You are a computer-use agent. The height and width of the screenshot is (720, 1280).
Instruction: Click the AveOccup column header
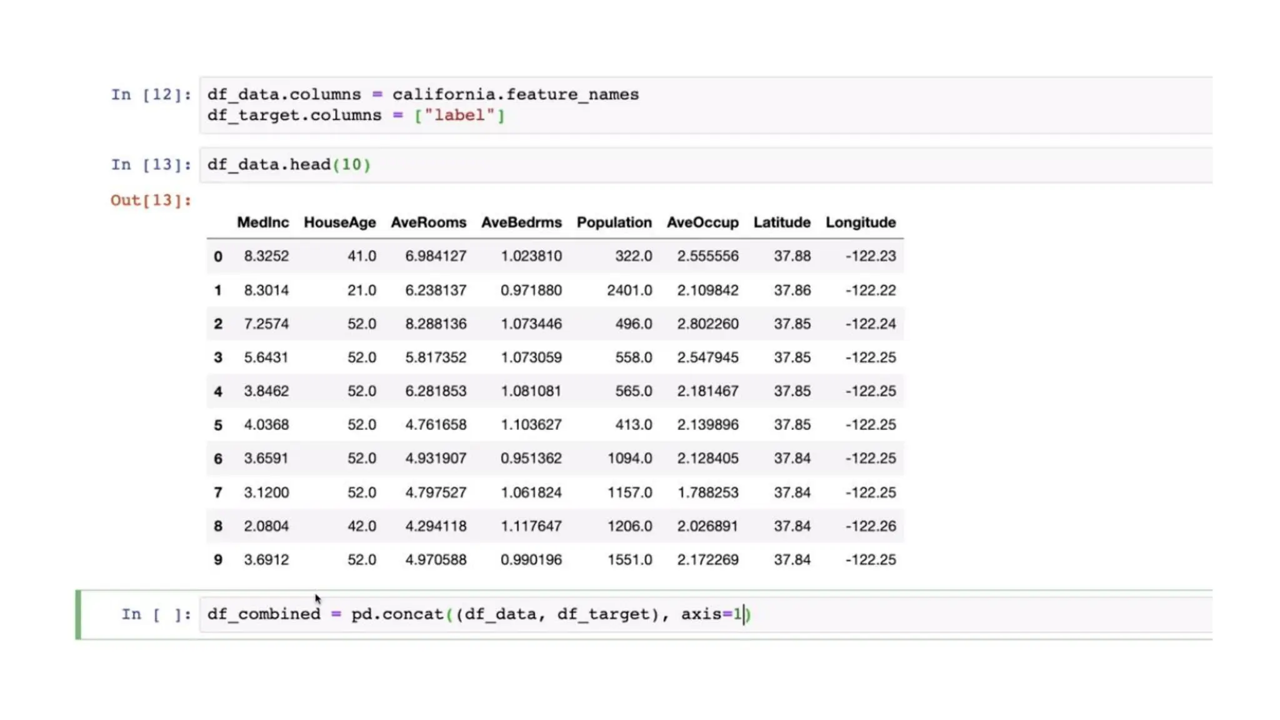click(702, 222)
